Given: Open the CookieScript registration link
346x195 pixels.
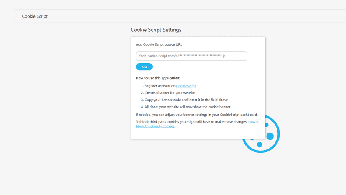Looking at the screenshot, I should click(186, 86).
